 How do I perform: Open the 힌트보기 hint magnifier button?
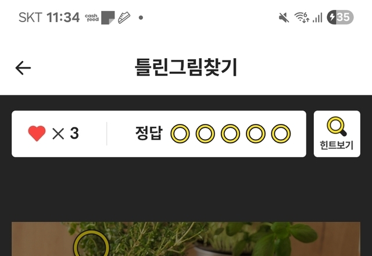point(337,134)
